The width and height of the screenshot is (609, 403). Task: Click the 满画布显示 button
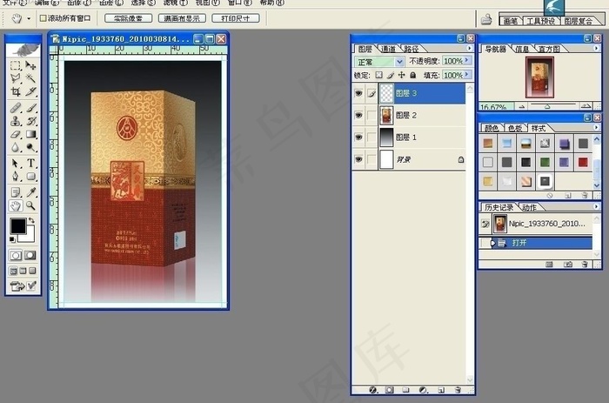(x=182, y=18)
